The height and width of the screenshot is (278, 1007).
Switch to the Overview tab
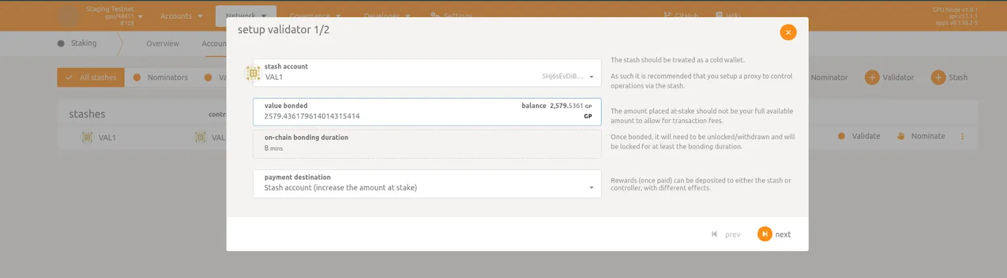(163, 43)
